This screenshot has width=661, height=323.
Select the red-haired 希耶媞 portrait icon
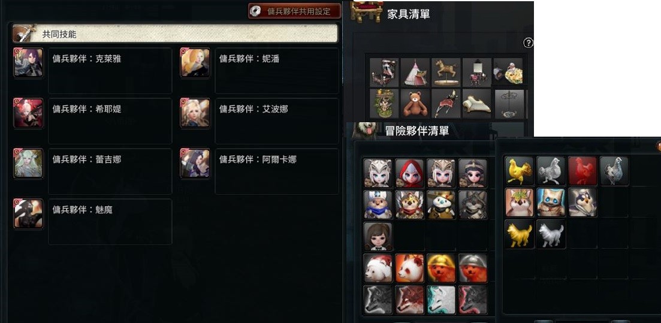coord(28,113)
